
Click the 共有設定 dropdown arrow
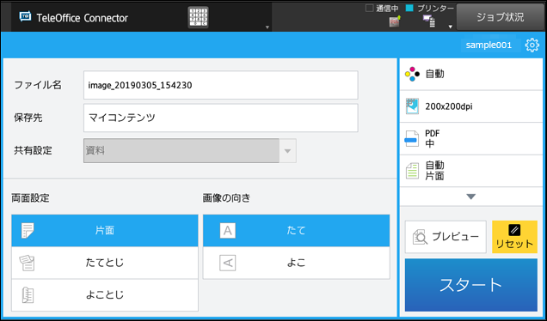[x=287, y=151]
